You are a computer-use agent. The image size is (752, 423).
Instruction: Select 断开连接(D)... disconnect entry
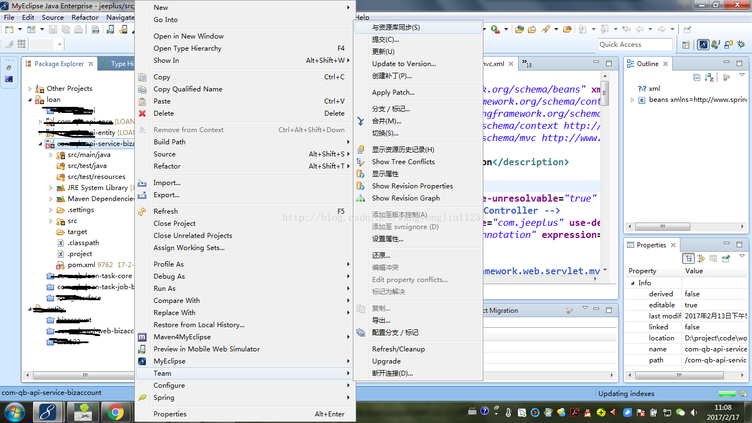418,373
